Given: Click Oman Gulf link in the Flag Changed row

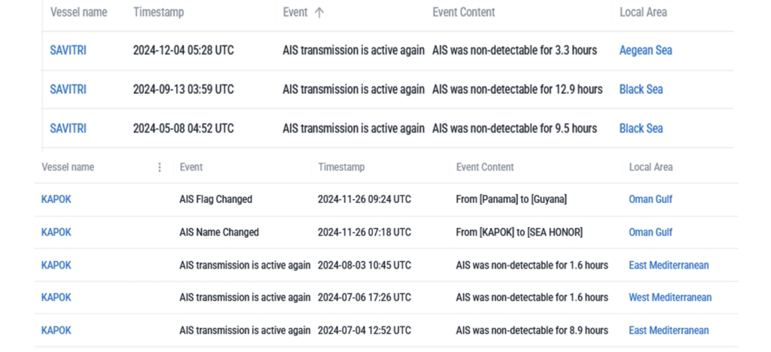Looking at the screenshot, I should click(651, 199).
